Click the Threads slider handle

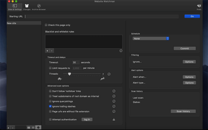(69, 74)
